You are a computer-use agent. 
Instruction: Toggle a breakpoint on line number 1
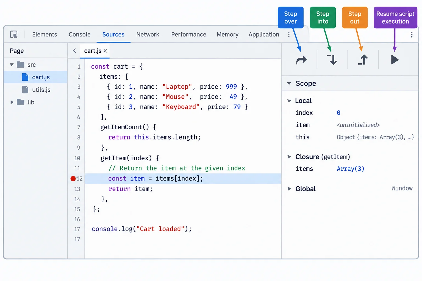79,67
